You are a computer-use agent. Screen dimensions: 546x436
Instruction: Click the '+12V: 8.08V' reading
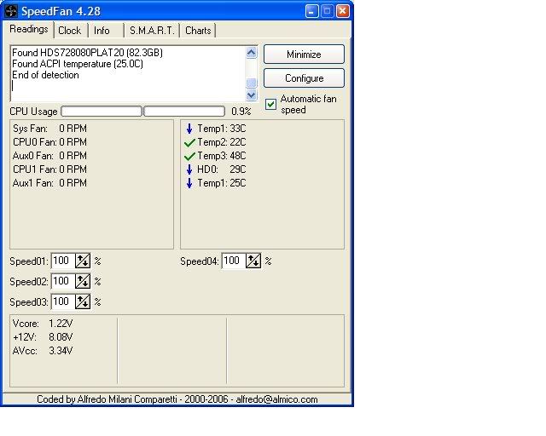pyautogui.click(x=43, y=337)
